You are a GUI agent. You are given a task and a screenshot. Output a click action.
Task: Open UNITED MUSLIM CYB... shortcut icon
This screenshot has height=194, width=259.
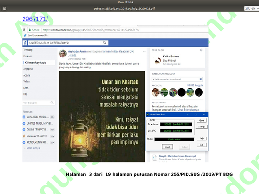point(24,123)
